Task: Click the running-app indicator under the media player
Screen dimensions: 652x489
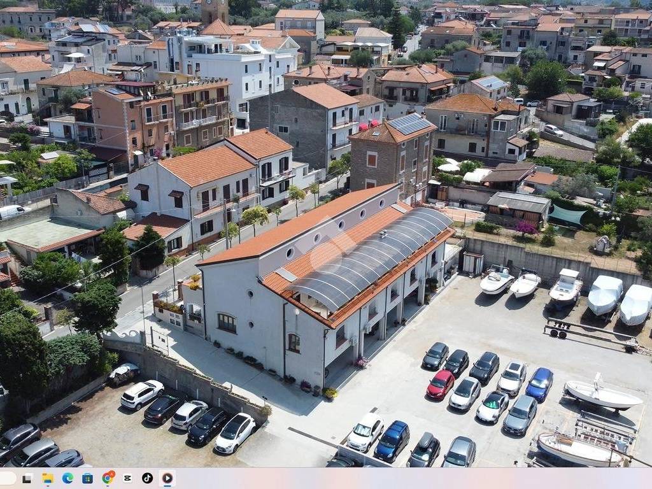Action: [x=167, y=486]
